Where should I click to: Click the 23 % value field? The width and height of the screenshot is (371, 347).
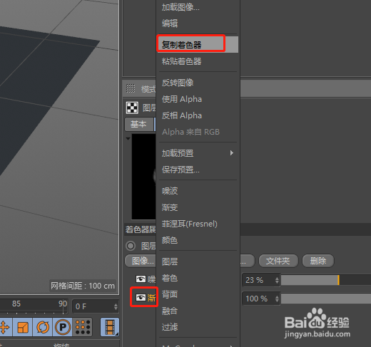coord(260,280)
